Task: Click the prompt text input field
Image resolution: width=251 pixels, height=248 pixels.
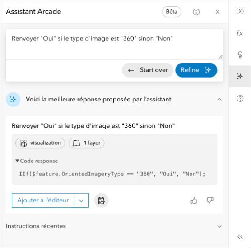Action: (x=115, y=44)
